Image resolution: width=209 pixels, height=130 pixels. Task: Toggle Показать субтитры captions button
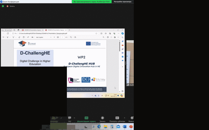click(117, 119)
